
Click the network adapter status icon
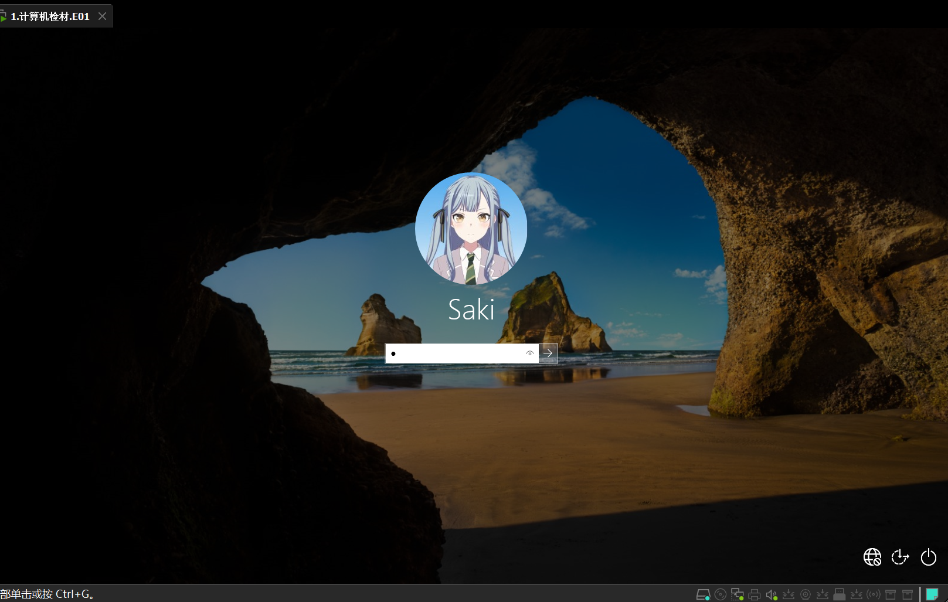pos(737,594)
